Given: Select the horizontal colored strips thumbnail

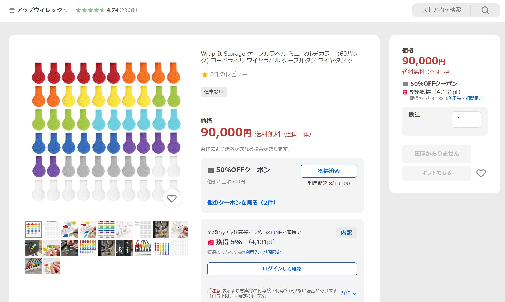Looking at the screenshot, I should click(106, 229).
